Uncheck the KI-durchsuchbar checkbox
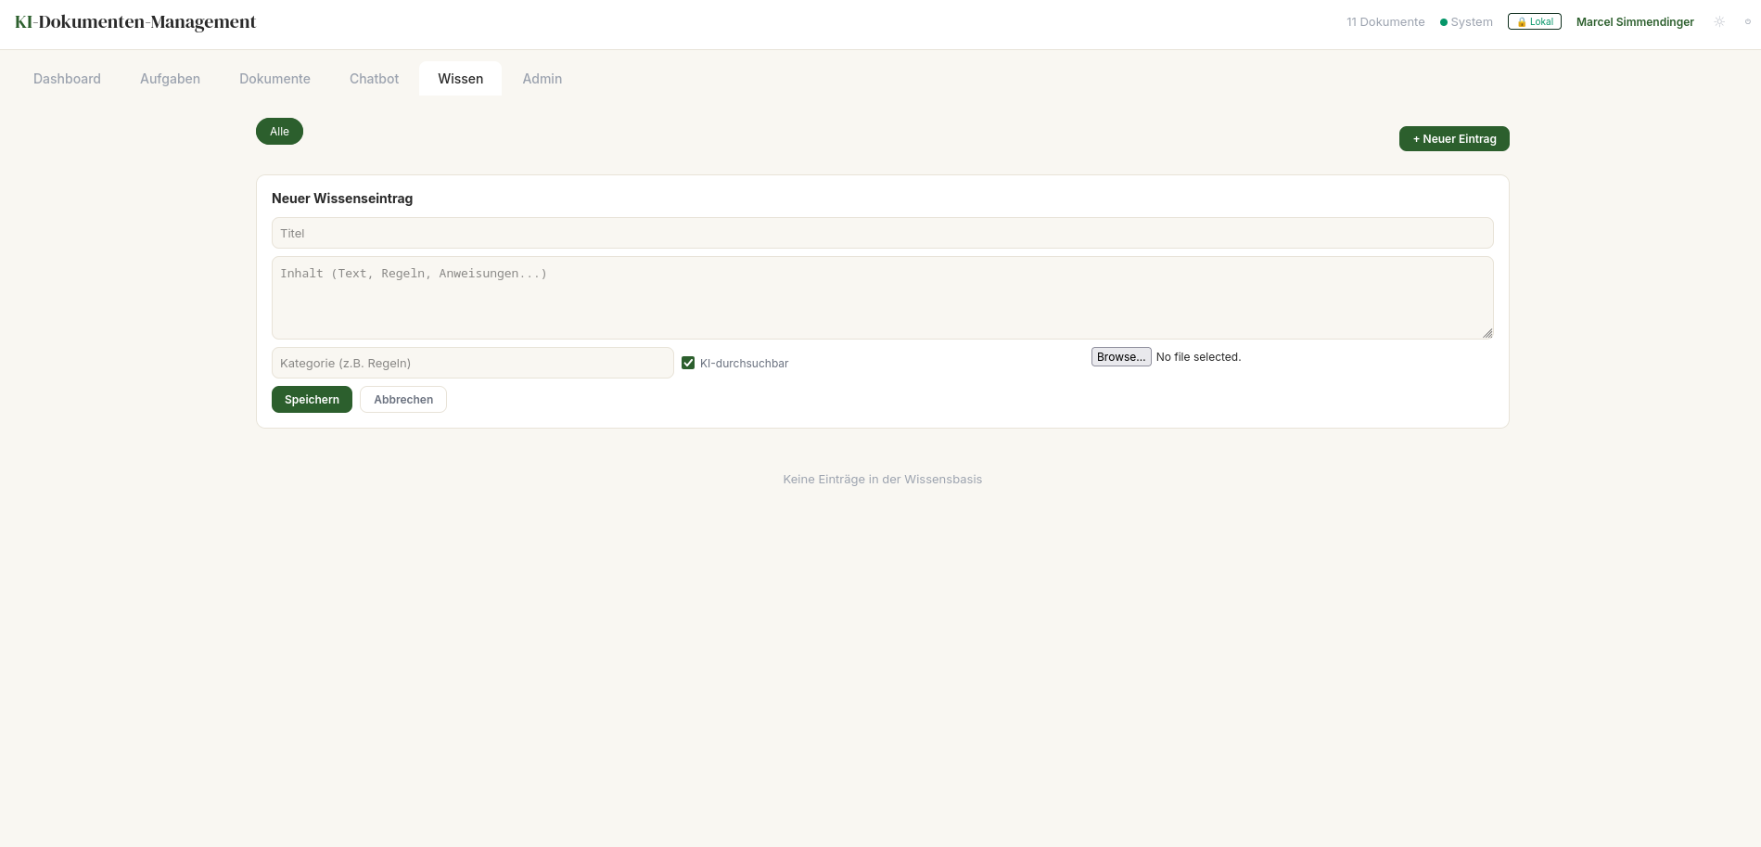The image size is (1761, 847). click(688, 363)
